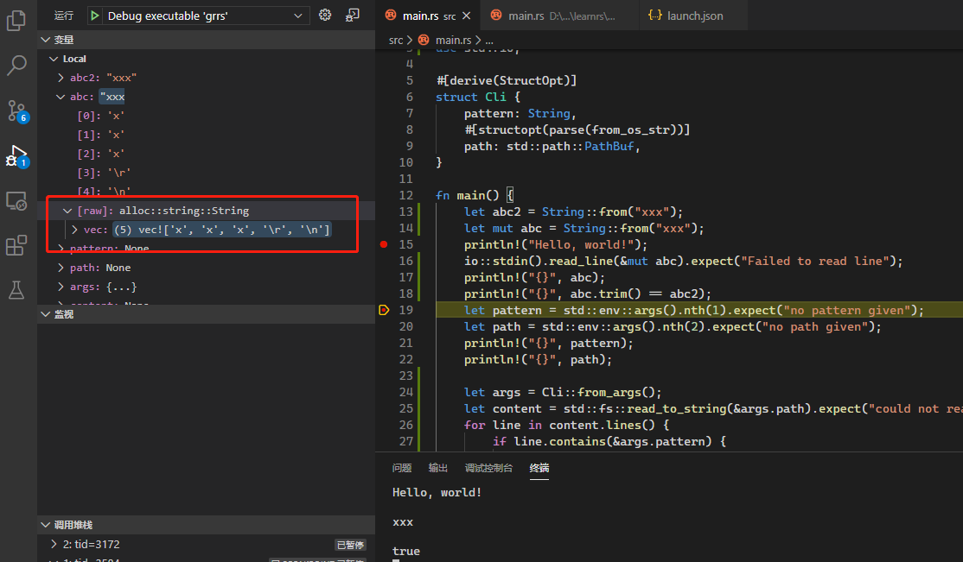Toggle the breakpoint on line 15
Image resolution: width=963 pixels, height=562 pixels.
tap(384, 244)
